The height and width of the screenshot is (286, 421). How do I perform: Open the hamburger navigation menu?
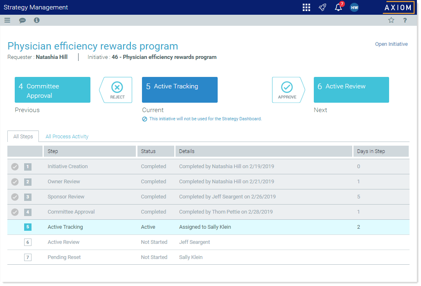[x=7, y=20]
